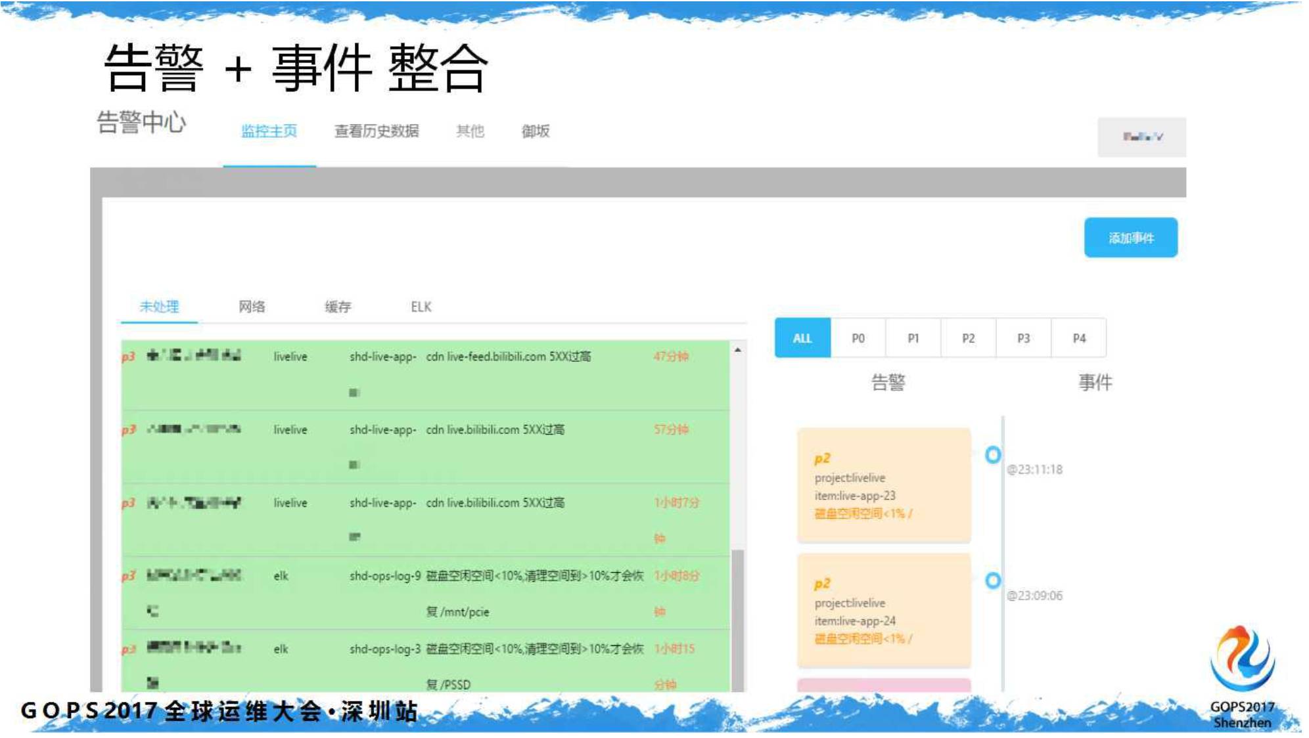1309x738 pixels.
Task: Click timeline marker at 23:11:18
Action: [993, 454]
